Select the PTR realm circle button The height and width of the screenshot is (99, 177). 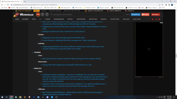click(x=42, y=15)
